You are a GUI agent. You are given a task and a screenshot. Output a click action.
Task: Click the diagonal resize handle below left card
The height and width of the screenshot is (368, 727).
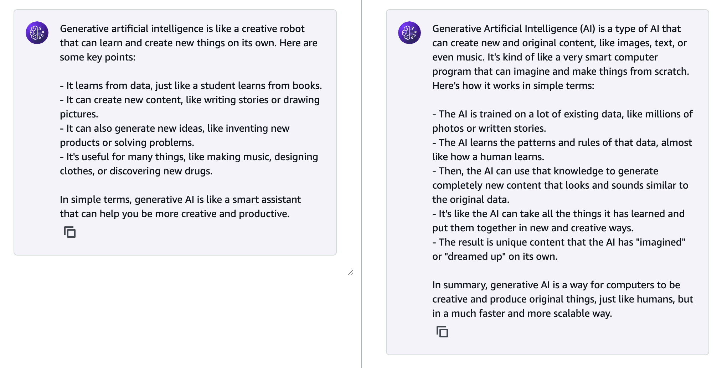(351, 273)
